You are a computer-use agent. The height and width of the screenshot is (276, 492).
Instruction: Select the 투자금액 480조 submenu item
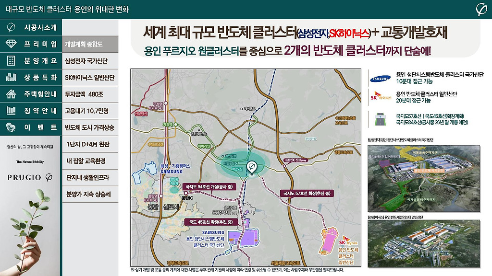pos(90,94)
